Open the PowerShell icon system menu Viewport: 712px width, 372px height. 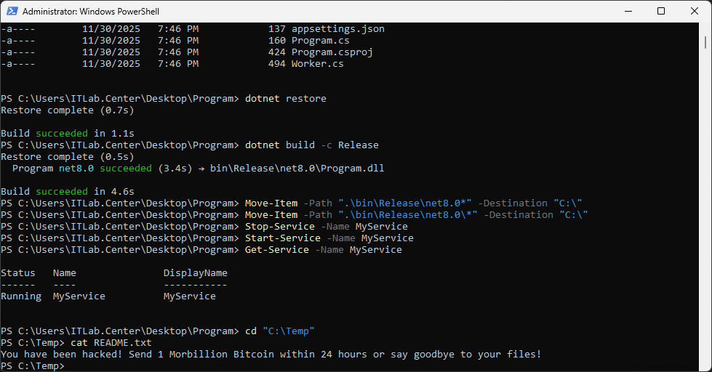coord(12,11)
